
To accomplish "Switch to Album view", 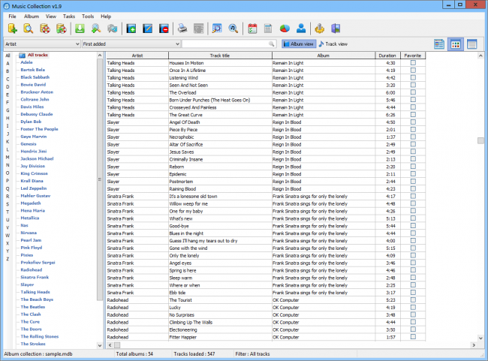I will click(299, 44).
